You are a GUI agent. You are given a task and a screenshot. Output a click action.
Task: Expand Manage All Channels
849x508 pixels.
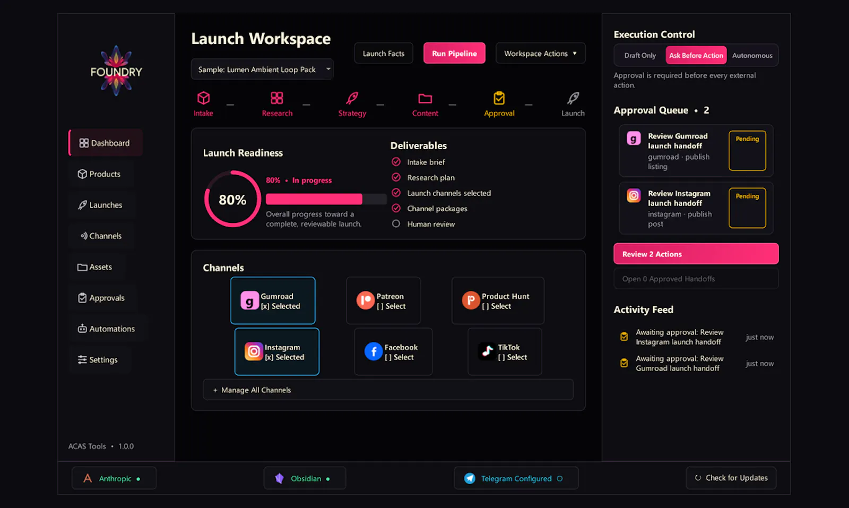tap(388, 390)
